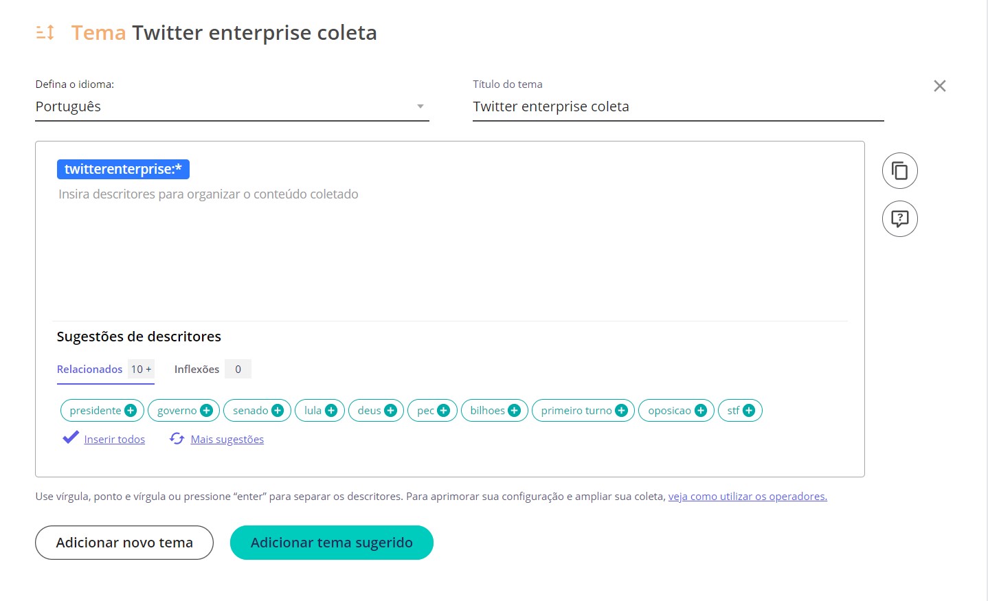Click the page title 'Twitter enterprise coleta'
Image resolution: width=988 pixels, height=601 pixels.
[254, 33]
